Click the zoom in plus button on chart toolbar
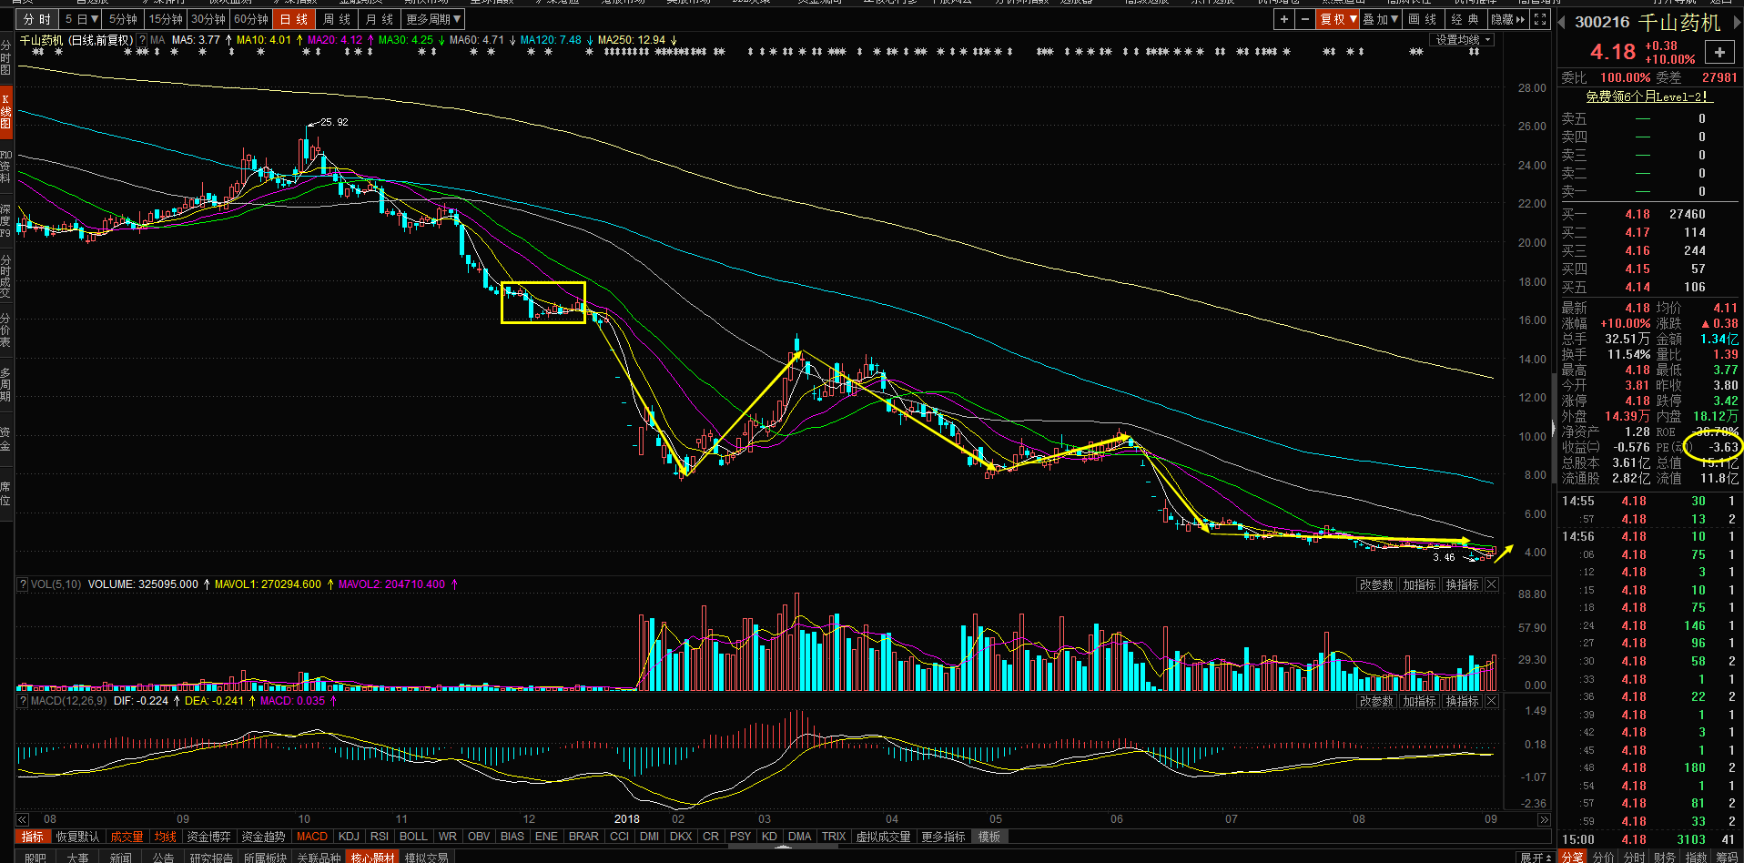Image resolution: width=1744 pixels, height=863 pixels. tap(1283, 19)
